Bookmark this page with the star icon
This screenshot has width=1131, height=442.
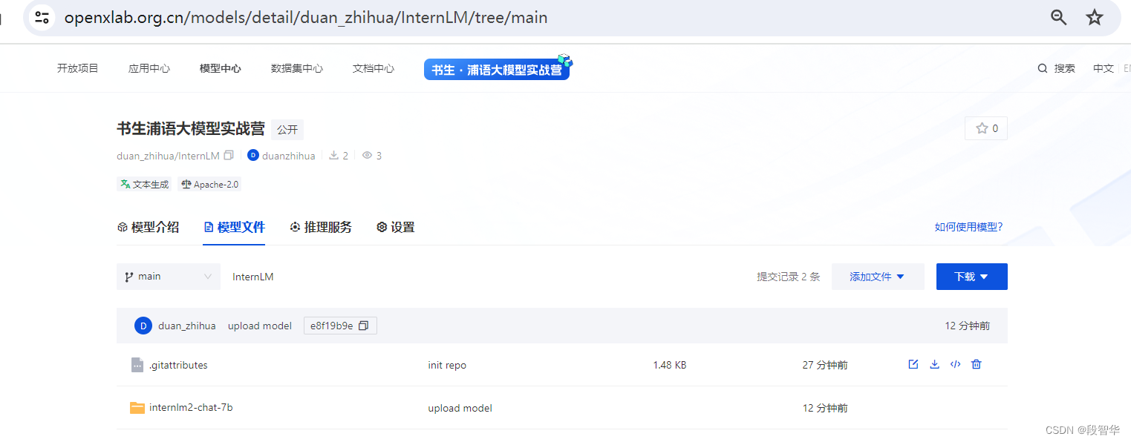pyautogui.click(x=1095, y=17)
